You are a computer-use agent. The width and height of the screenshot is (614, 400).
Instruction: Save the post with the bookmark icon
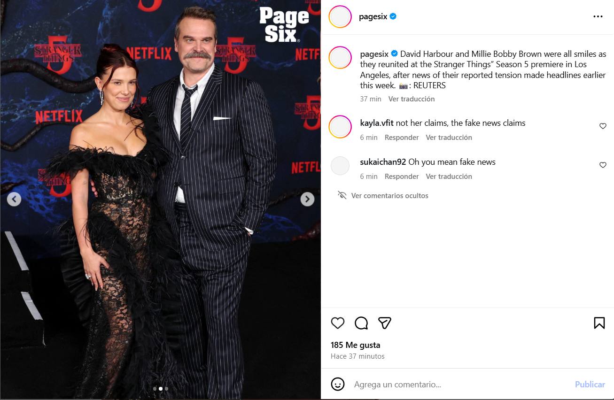pyautogui.click(x=599, y=323)
